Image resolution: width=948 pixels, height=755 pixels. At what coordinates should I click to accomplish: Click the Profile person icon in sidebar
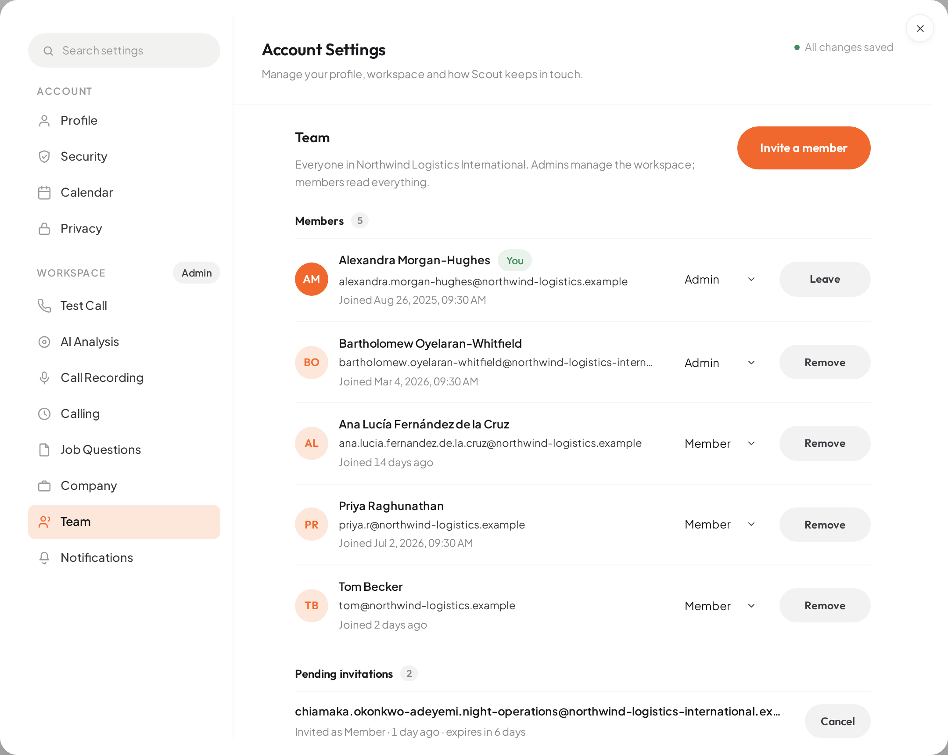pyautogui.click(x=44, y=120)
